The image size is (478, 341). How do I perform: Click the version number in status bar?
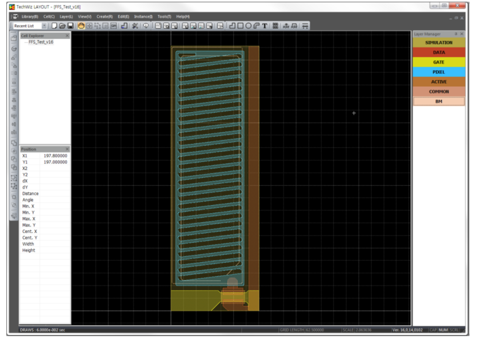click(x=407, y=330)
